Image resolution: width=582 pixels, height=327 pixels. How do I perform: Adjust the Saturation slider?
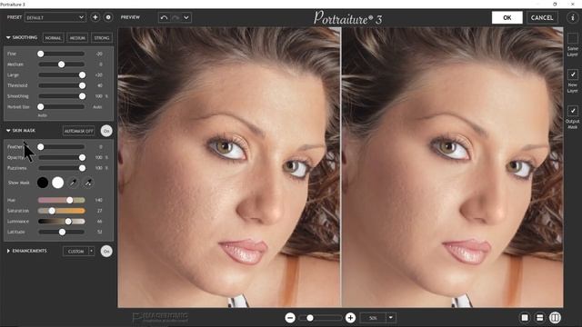62,211
